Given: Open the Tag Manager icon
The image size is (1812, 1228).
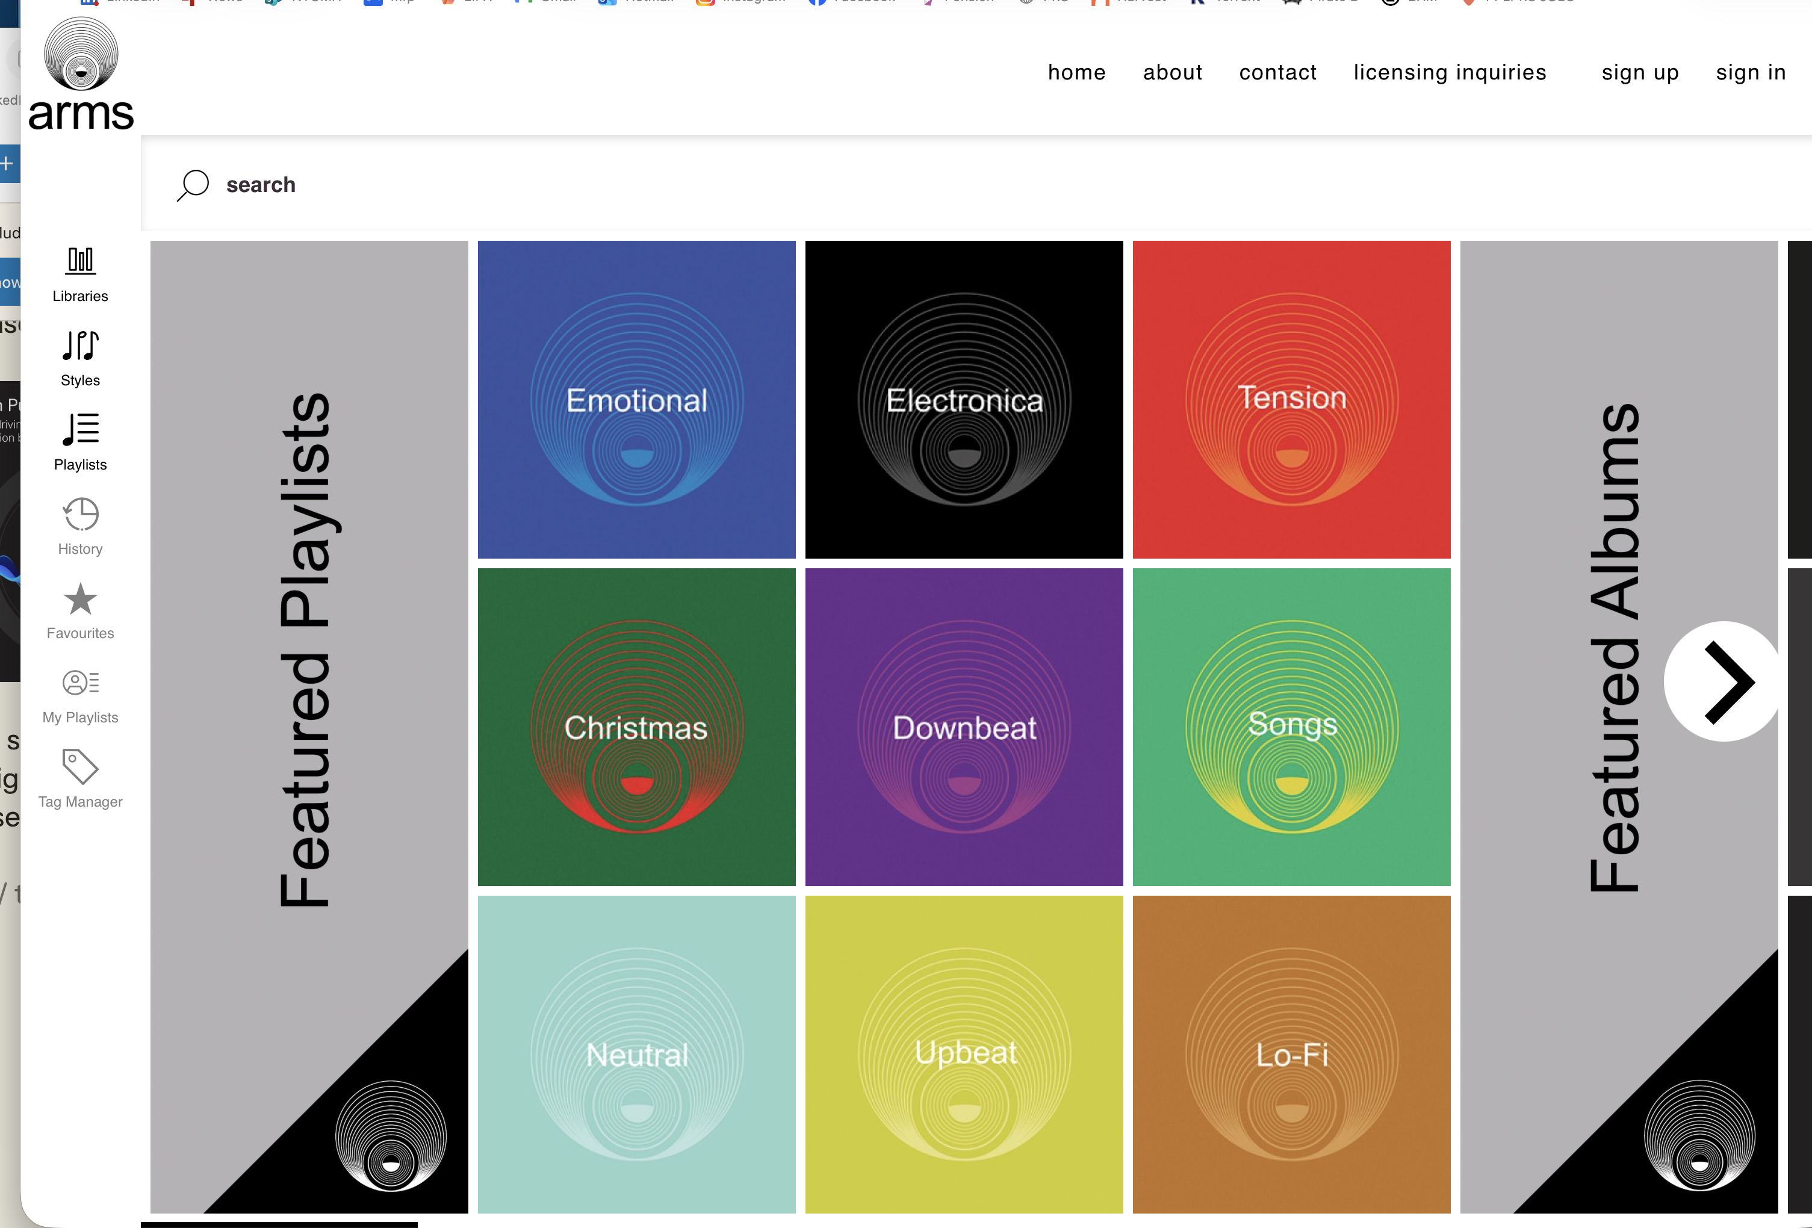Looking at the screenshot, I should [80, 767].
